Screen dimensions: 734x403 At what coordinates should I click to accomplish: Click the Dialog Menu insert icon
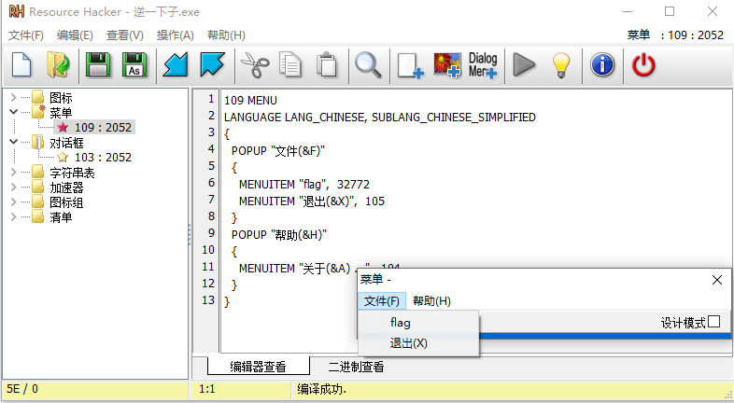(483, 65)
